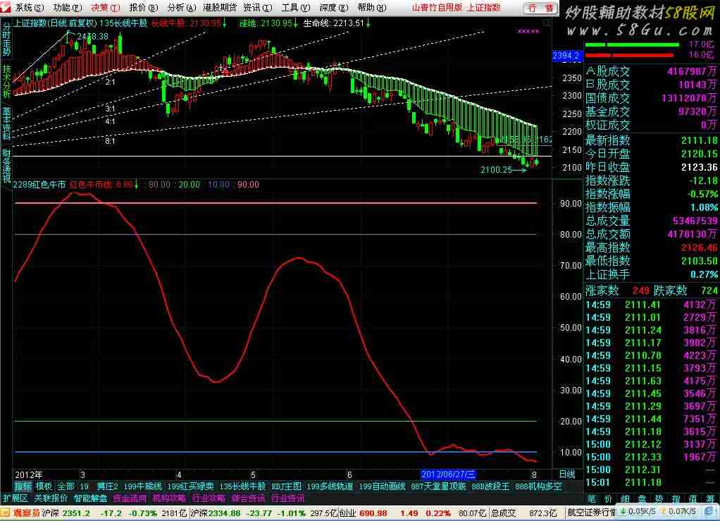This screenshot has width=720, height=521.
Task: Click the 行情 button in the title bar
Action: click(541, 8)
